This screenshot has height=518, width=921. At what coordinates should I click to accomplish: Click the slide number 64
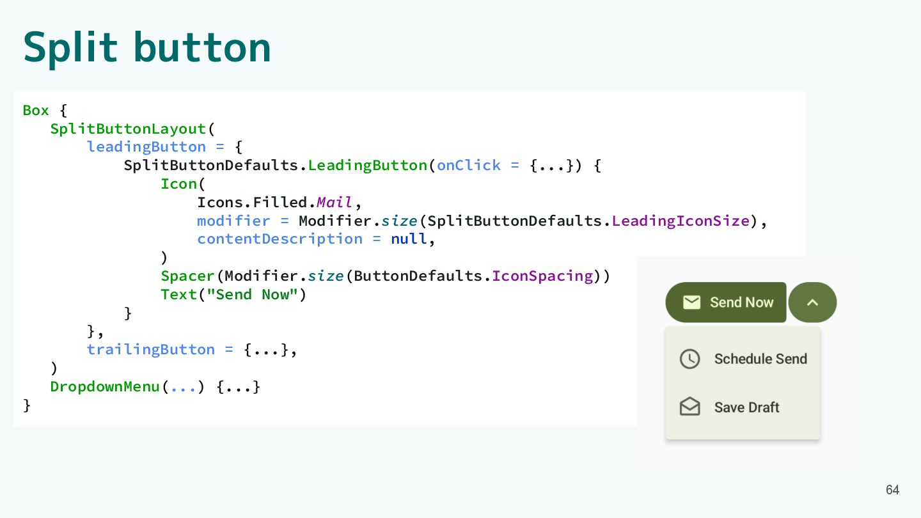[892, 490]
